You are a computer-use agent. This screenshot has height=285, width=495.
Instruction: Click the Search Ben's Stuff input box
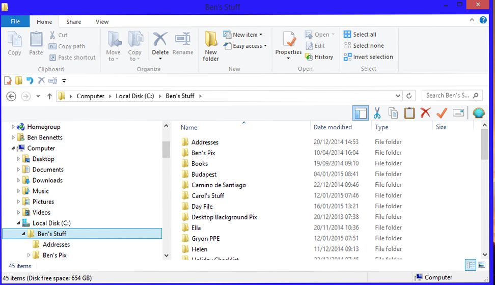click(447, 95)
